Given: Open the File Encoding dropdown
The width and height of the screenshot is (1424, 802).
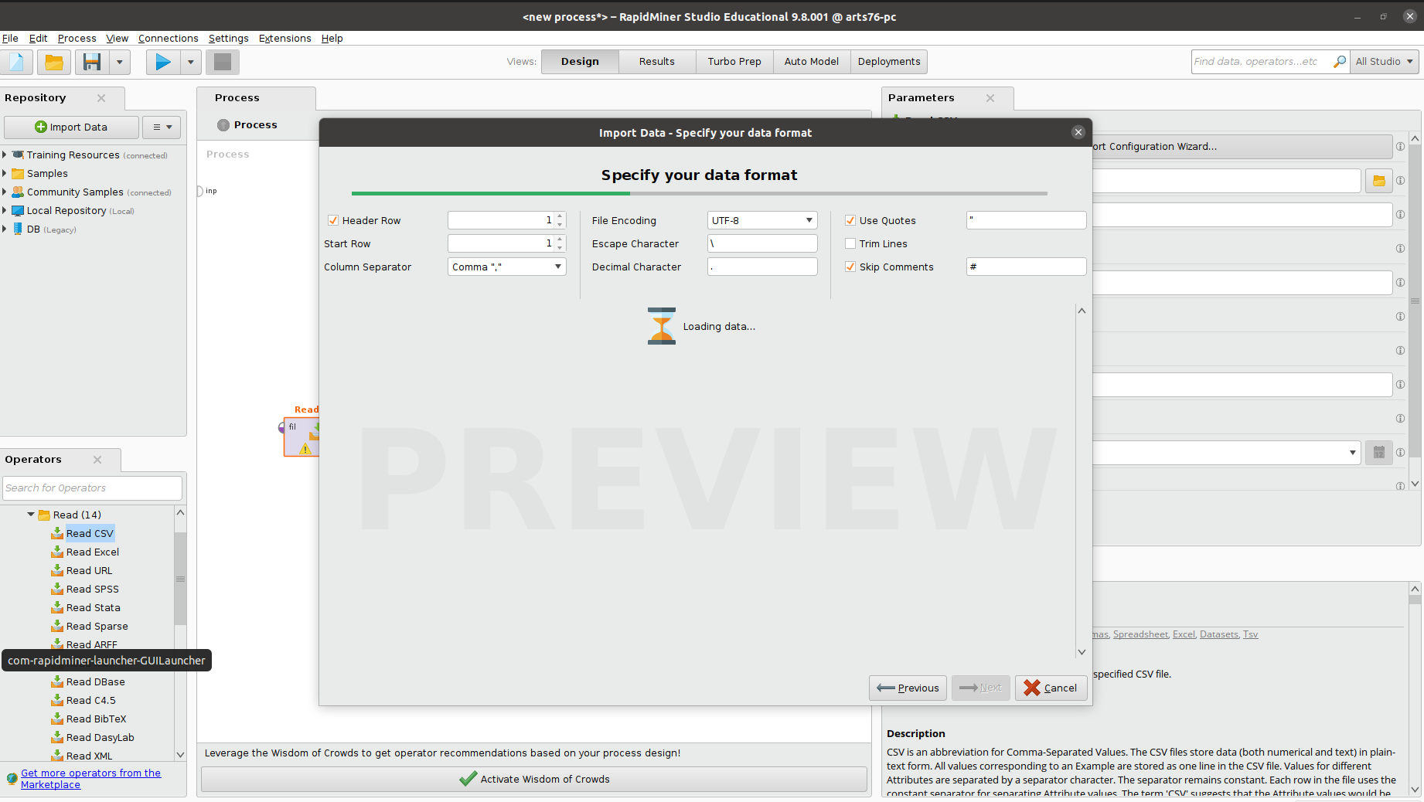Looking at the screenshot, I should point(762,220).
